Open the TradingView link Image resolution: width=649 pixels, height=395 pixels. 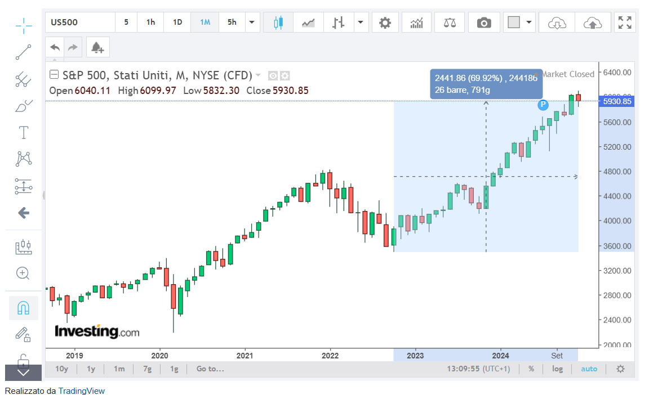(81, 390)
